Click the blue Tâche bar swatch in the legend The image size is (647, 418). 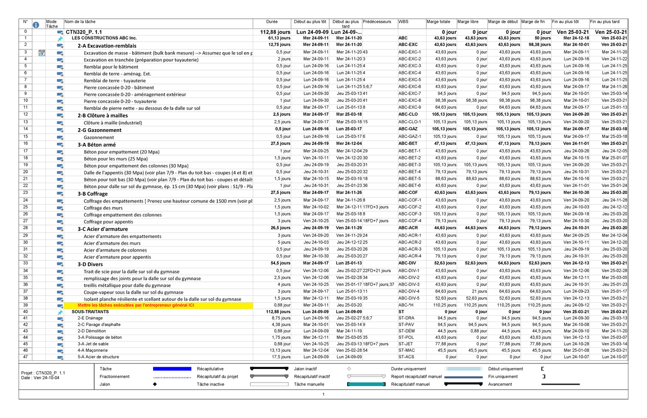click(171, 368)
